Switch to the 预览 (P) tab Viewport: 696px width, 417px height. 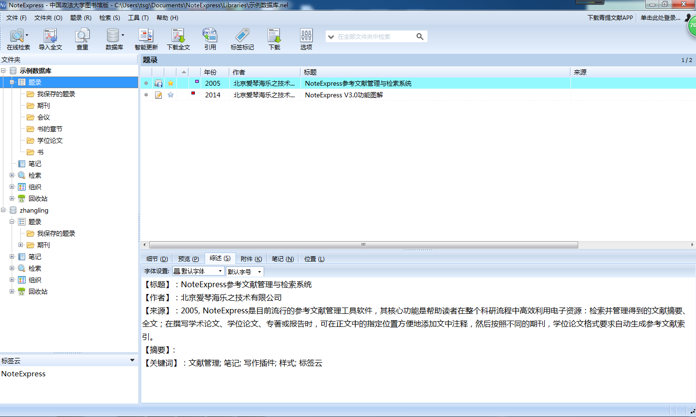(189, 259)
